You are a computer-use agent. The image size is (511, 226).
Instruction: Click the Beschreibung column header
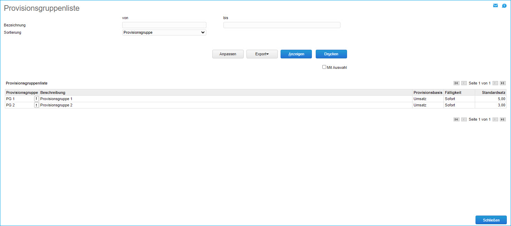pos(226,92)
